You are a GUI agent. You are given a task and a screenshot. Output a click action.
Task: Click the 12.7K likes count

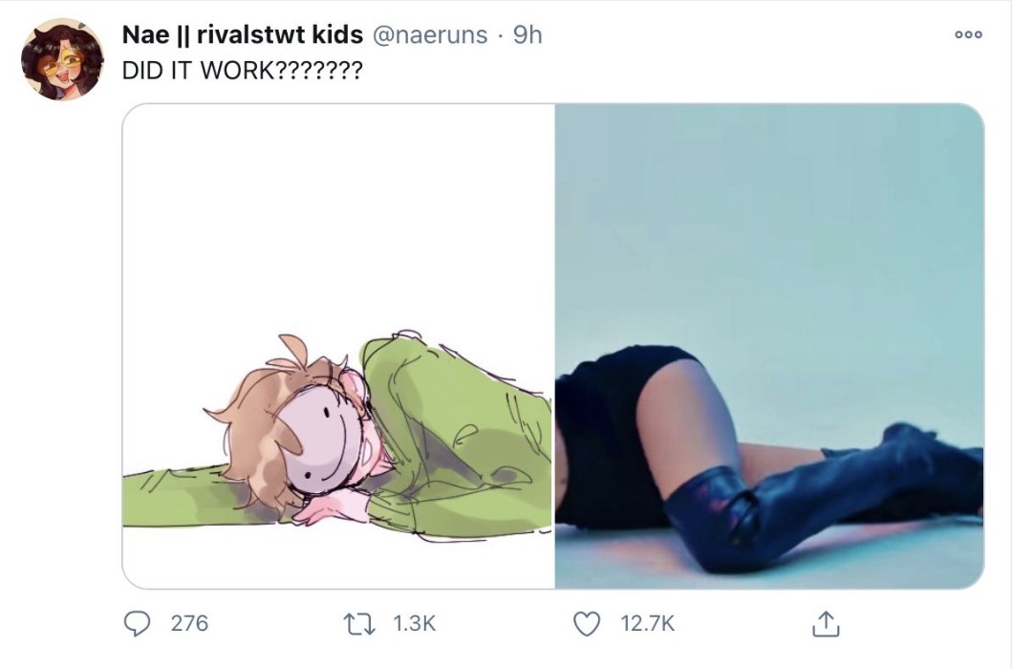(647, 623)
